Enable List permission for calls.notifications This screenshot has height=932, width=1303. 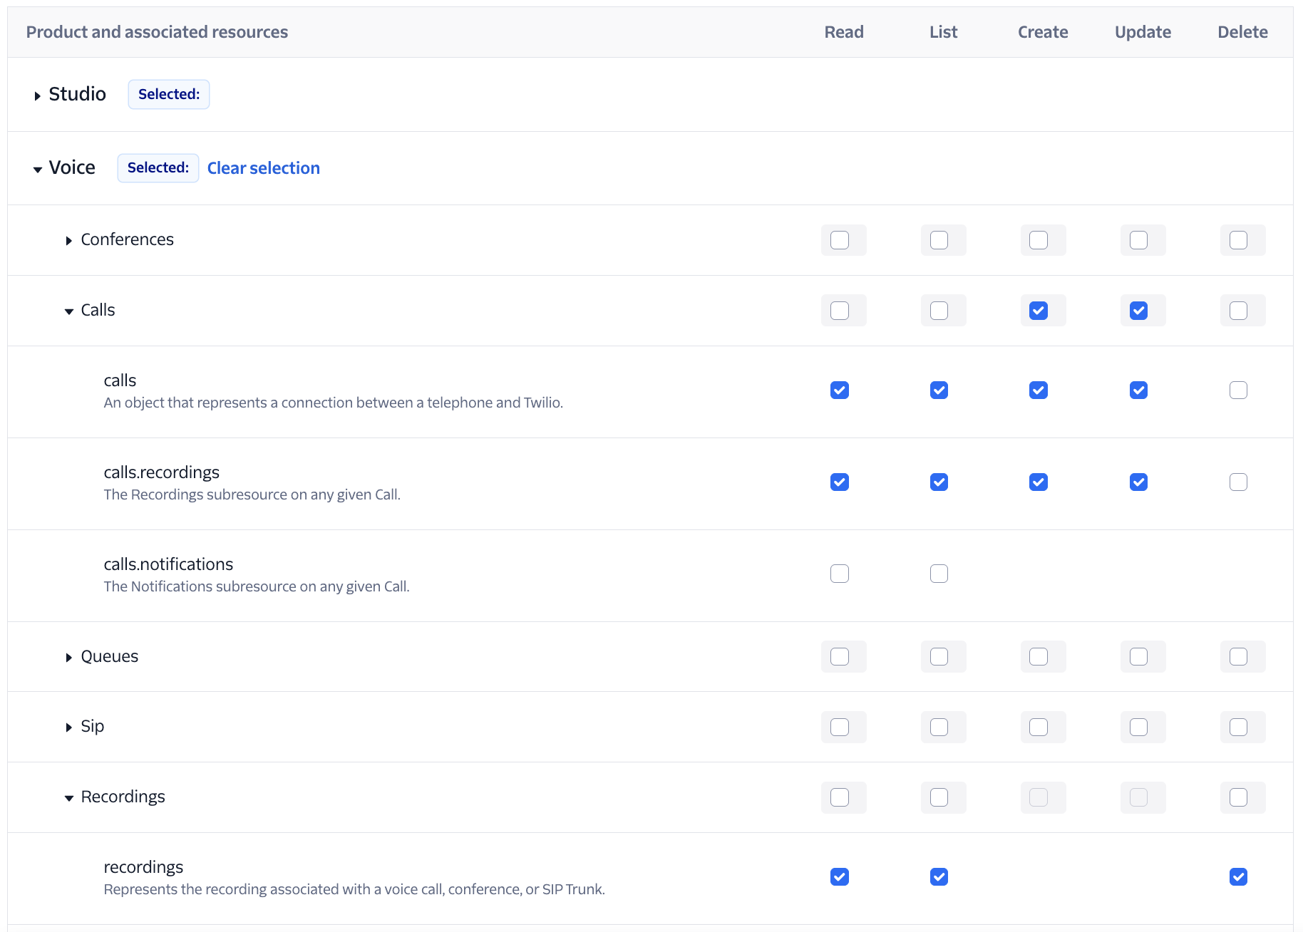pyautogui.click(x=939, y=573)
